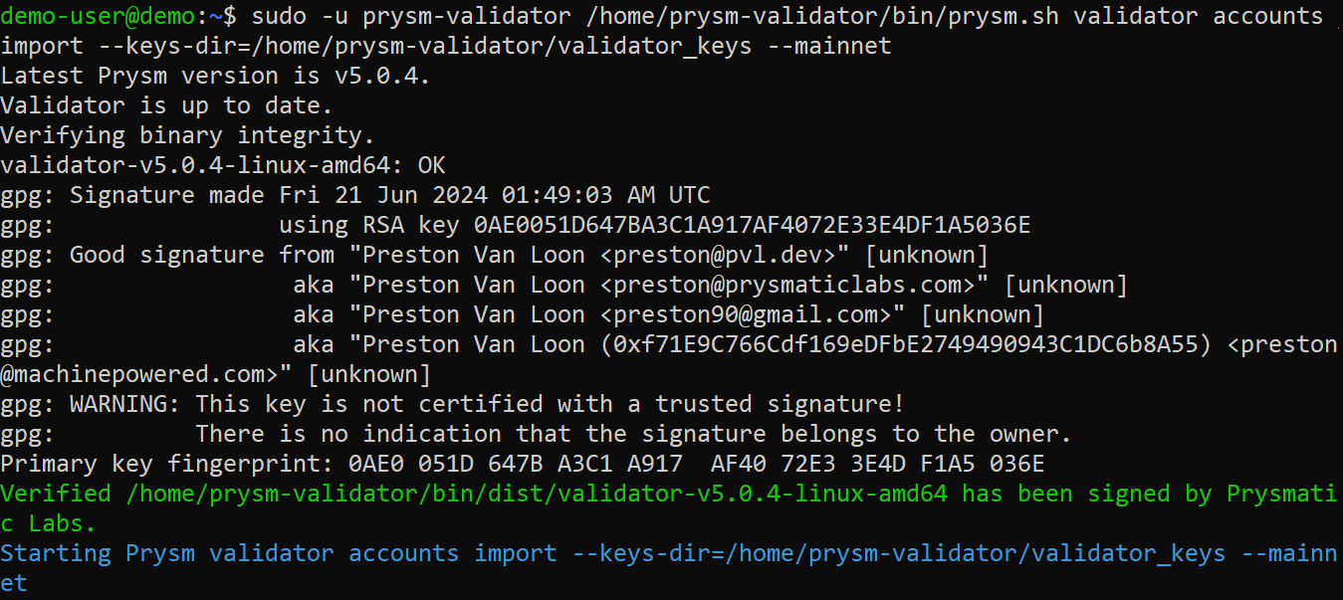Click the gpg WARNING about untrusted signature

[x=452, y=404]
